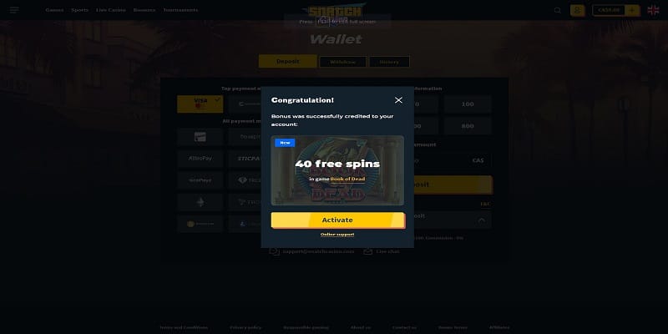Choose the AstroPay payment option
Screen dimensions: 668x334
click(200, 159)
